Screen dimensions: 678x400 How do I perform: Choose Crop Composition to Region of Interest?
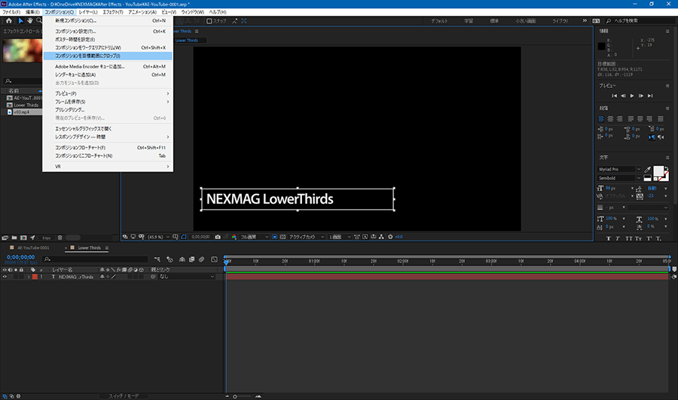tap(87, 56)
